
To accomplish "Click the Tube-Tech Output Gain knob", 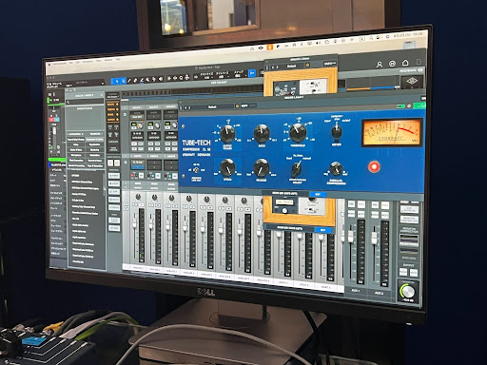I will pos(227,133).
